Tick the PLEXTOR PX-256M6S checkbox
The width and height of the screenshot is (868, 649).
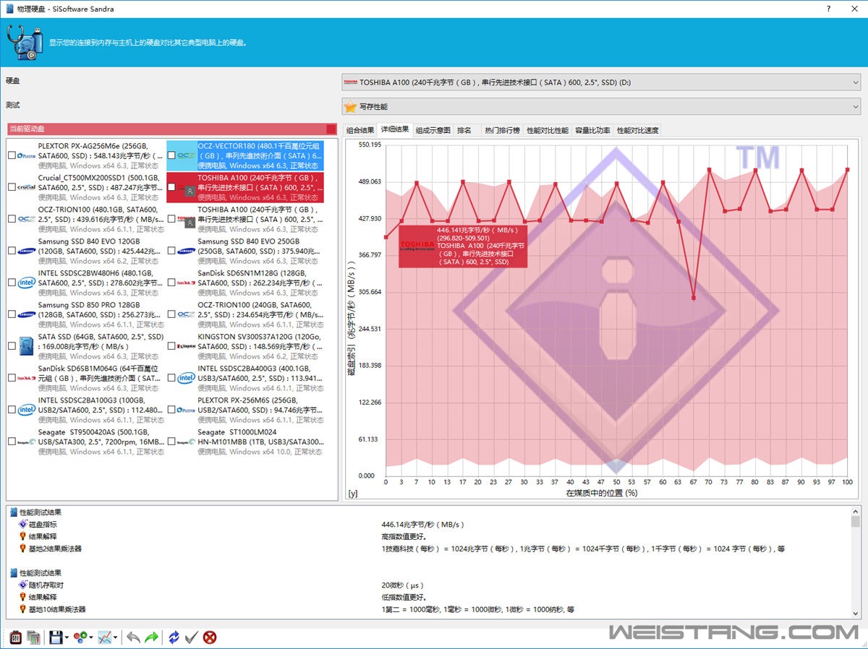tap(171, 410)
